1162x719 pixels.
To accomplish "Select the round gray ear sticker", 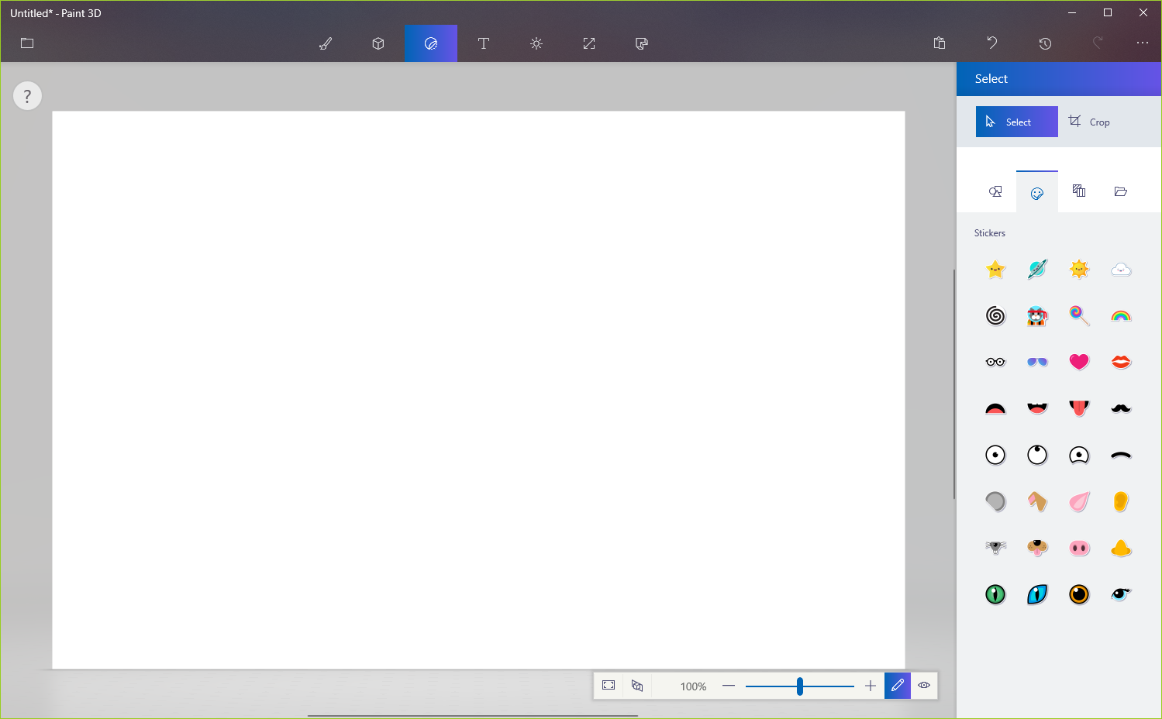I will tap(995, 501).
